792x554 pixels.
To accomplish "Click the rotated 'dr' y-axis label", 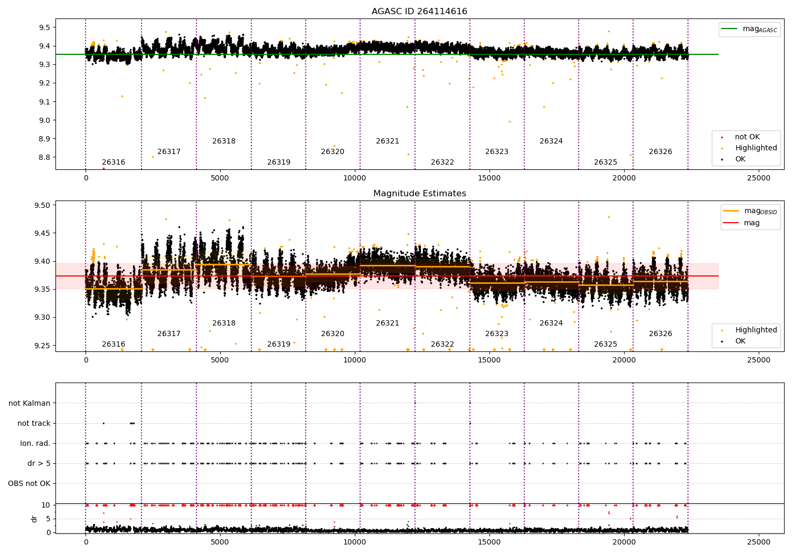I will (34, 519).
